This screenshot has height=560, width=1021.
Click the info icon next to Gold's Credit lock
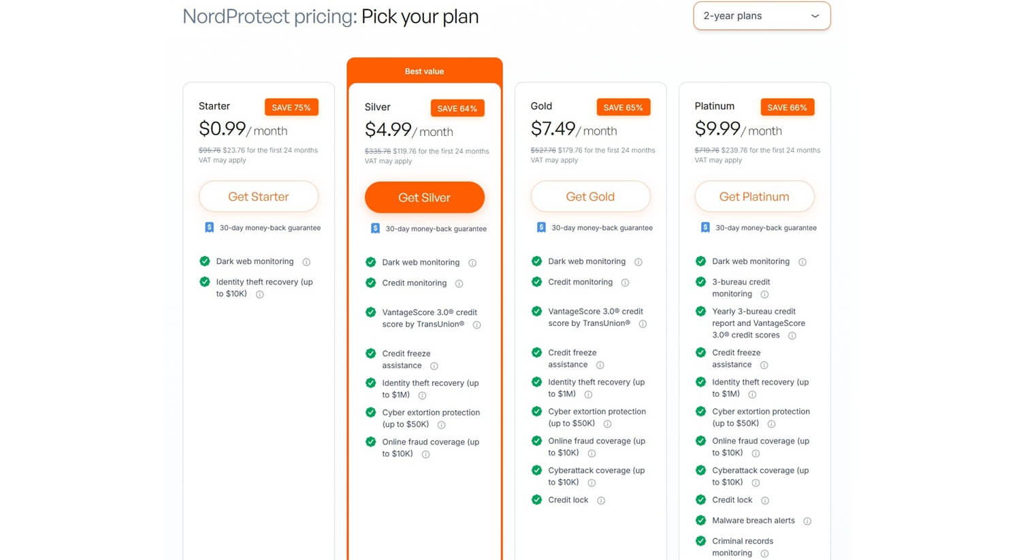click(x=601, y=500)
